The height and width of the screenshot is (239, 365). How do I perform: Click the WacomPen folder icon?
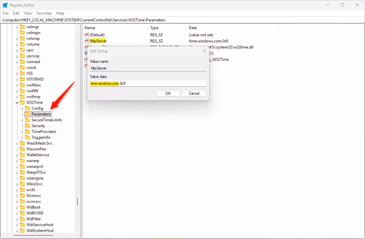[22, 149]
